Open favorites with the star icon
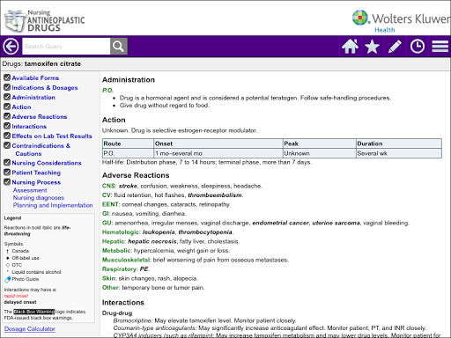This screenshot has height=338, width=451. tap(372, 47)
